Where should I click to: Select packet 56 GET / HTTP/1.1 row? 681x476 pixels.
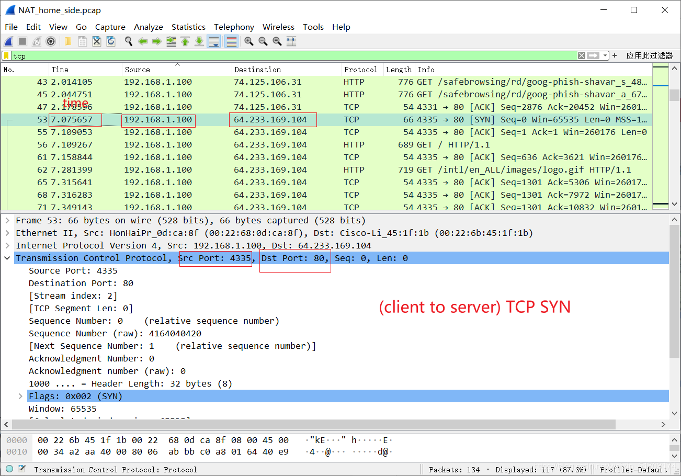[326, 144]
